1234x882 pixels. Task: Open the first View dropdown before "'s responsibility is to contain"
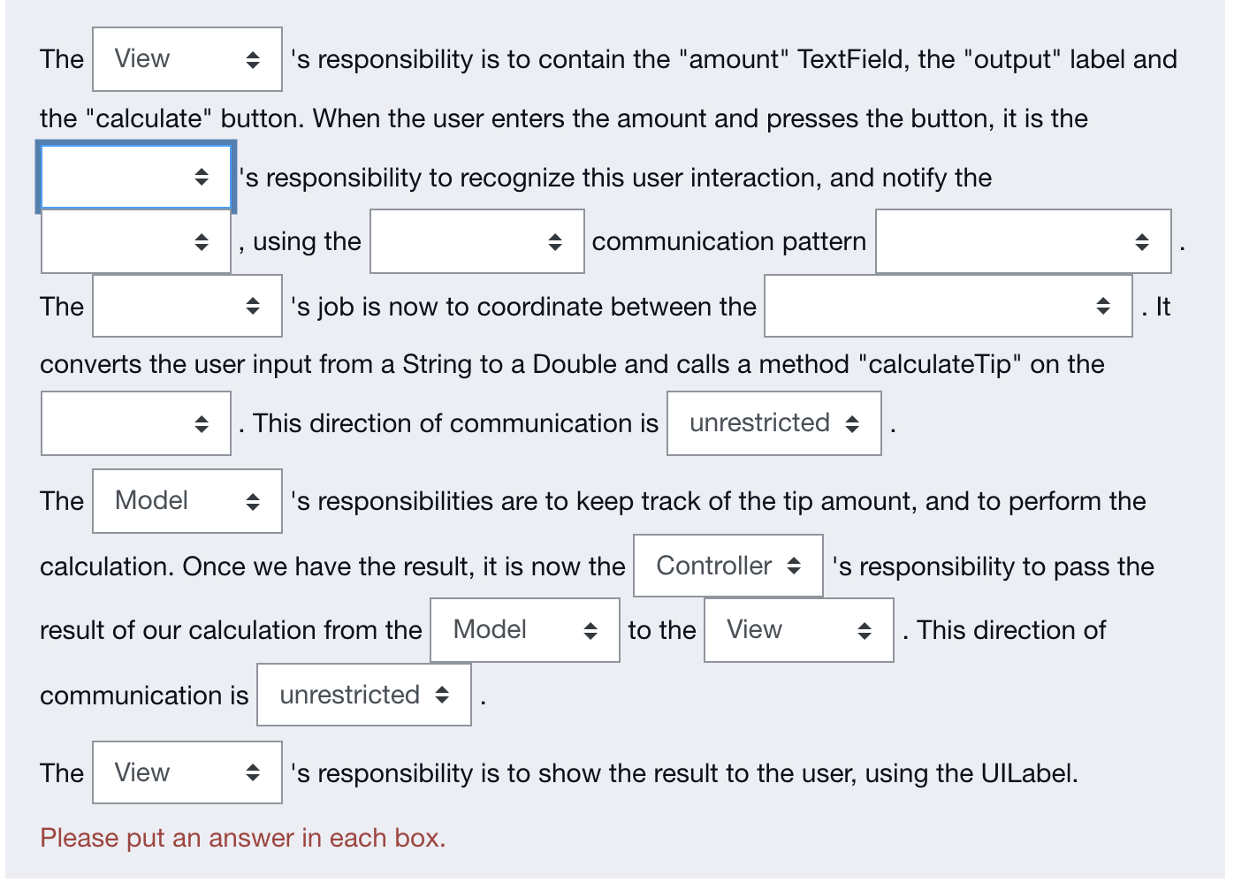pos(187,59)
